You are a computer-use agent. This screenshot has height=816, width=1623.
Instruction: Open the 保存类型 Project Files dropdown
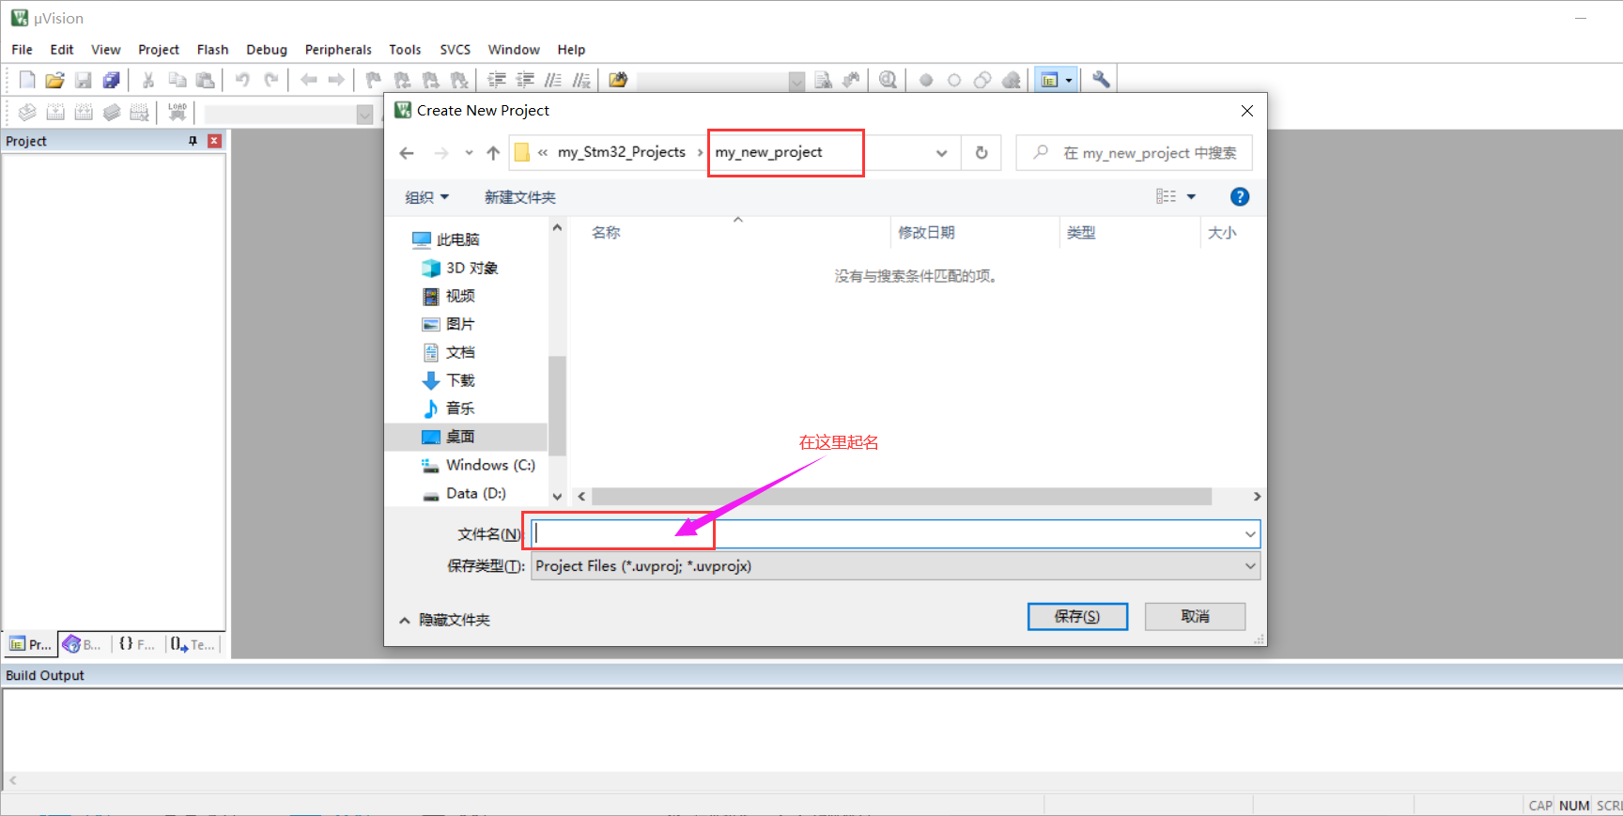pyautogui.click(x=896, y=566)
